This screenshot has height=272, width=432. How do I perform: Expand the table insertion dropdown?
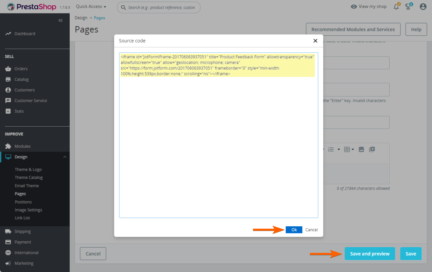[x=353, y=149]
